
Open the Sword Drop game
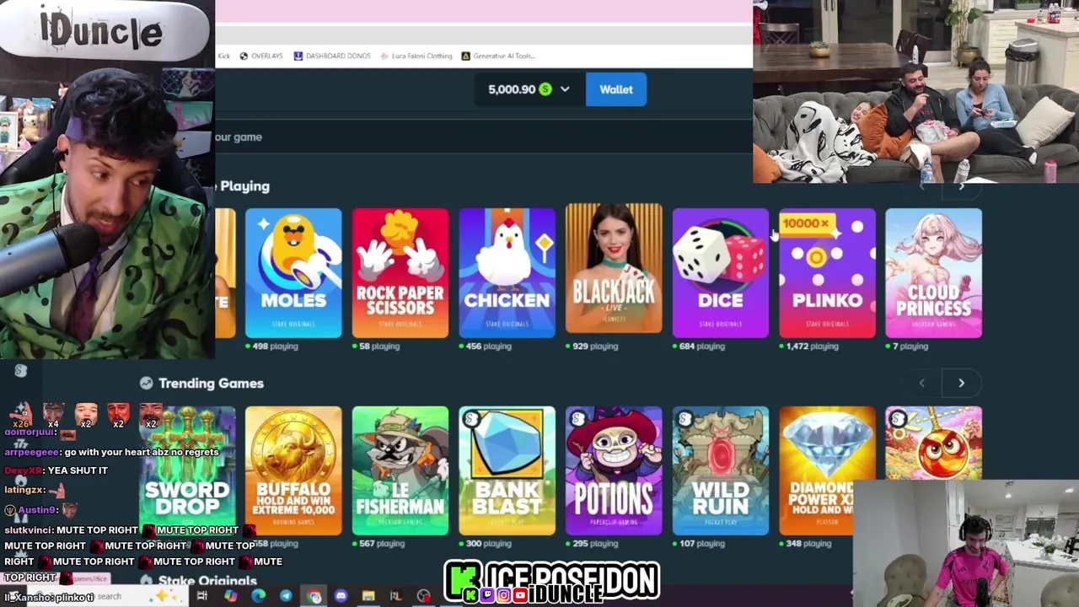(187, 470)
